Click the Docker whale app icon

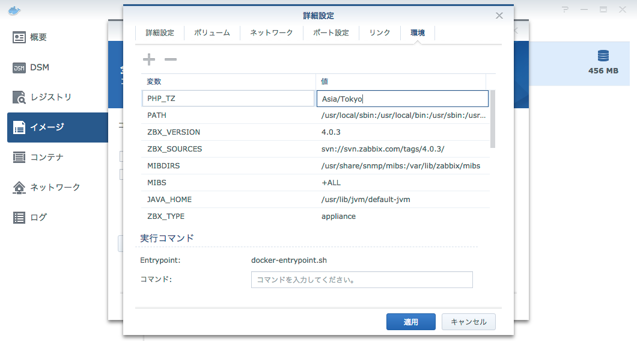click(x=14, y=11)
